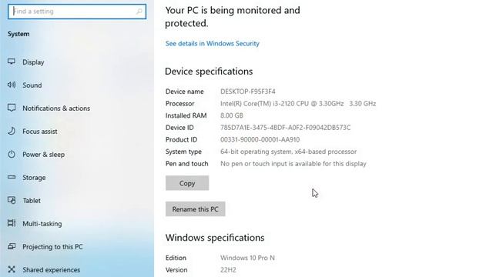Select Shared experiences in sidebar
Viewport: 493px width, 277px height.
point(51,270)
